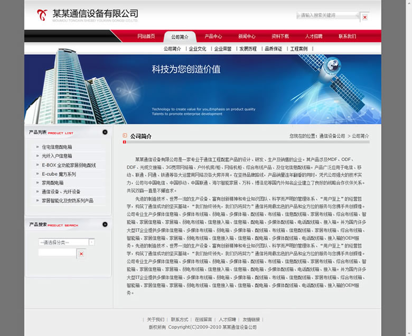
Task: Click the sidebar product search text box
Action: click(57, 253)
